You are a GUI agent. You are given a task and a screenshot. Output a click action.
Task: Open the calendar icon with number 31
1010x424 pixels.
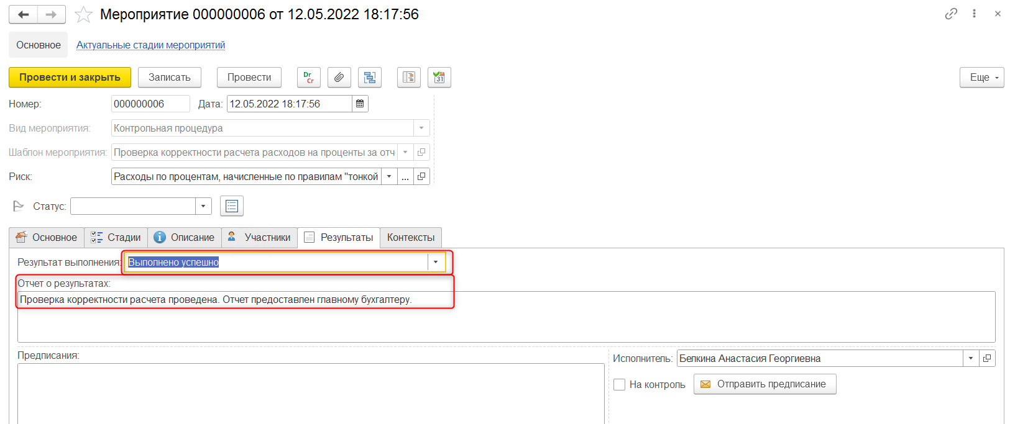click(439, 78)
